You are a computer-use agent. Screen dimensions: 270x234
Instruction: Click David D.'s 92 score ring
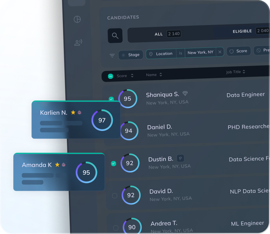click(131, 195)
